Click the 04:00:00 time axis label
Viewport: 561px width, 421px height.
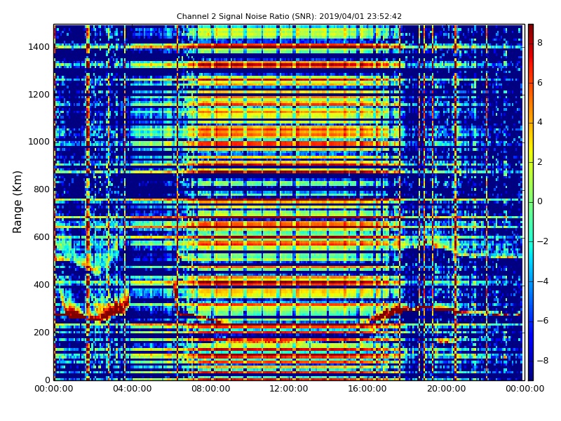(132, 389)
